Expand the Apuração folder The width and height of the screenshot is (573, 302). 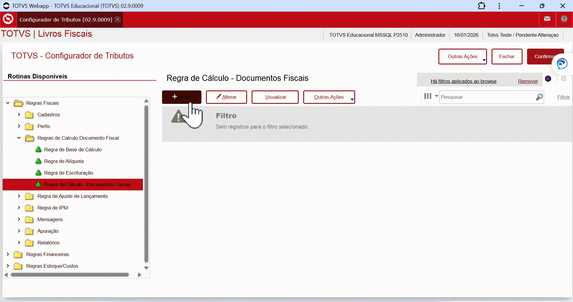pos(19,231)
